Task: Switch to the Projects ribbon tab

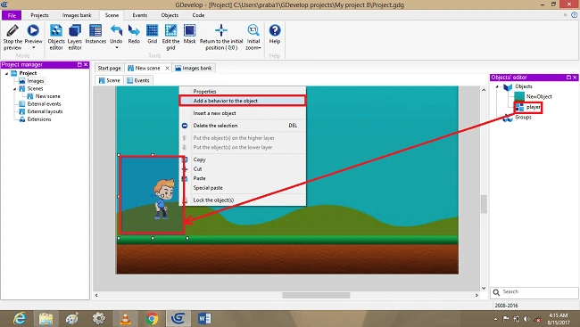Action: [39, 15]
